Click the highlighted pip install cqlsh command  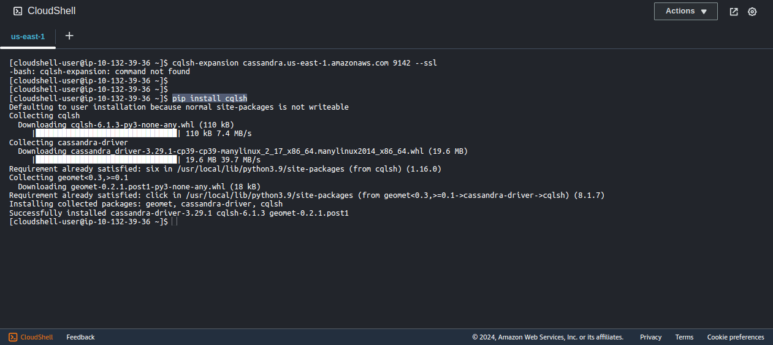point(210,98)
